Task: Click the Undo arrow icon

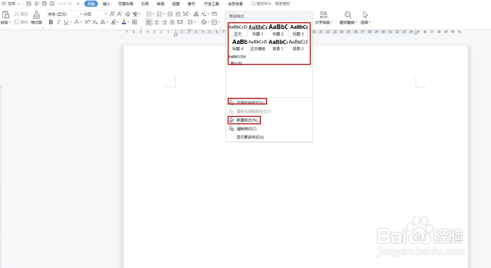Action: [60, 4]
